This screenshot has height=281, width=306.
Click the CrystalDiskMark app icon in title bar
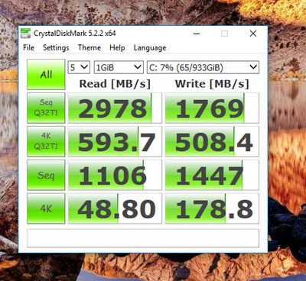(x=25, y=34)
